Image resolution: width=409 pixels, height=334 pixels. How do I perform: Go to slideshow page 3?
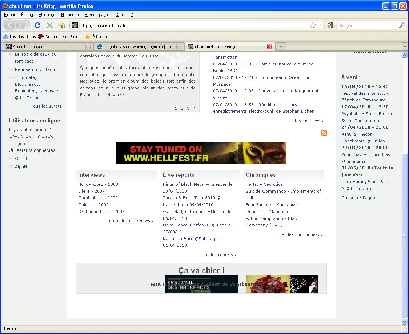click(x=188, y=108)
